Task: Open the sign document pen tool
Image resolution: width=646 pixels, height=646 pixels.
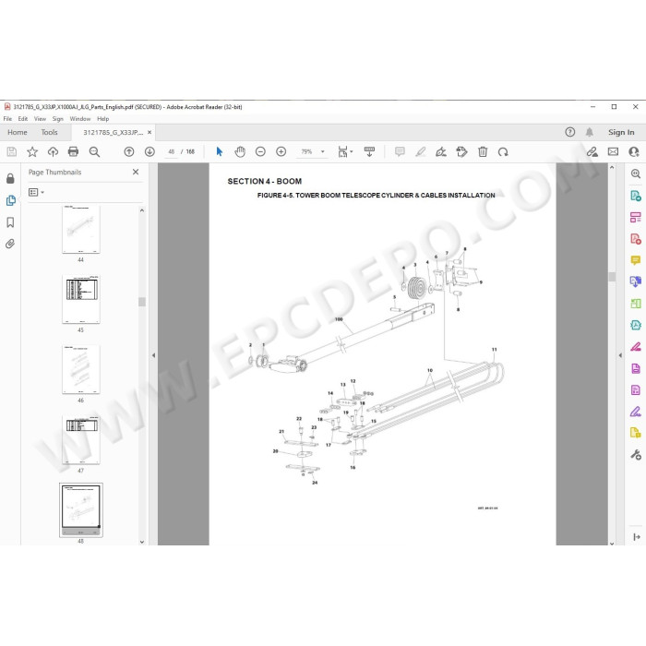Action: coord(441,152)
